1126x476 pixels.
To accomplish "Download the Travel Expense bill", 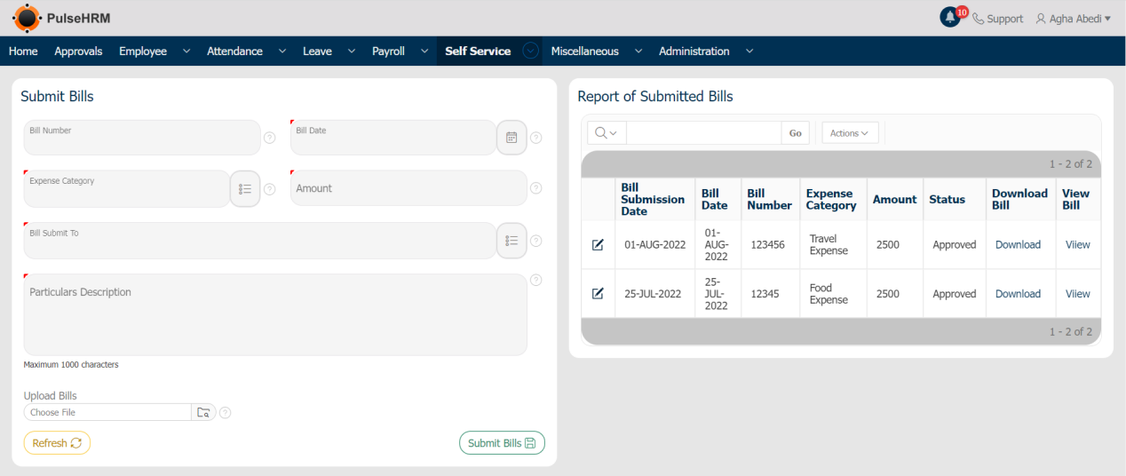I will coord(1018,245).
